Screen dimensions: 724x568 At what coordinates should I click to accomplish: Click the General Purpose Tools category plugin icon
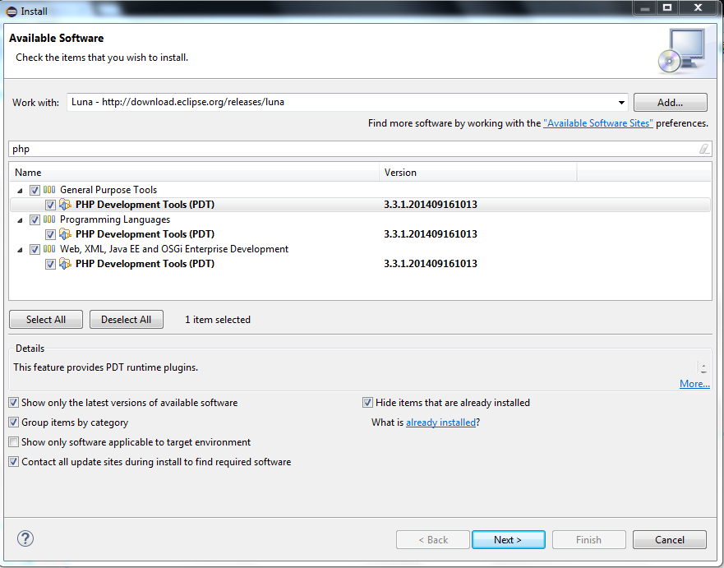click(x=49, y=189)
